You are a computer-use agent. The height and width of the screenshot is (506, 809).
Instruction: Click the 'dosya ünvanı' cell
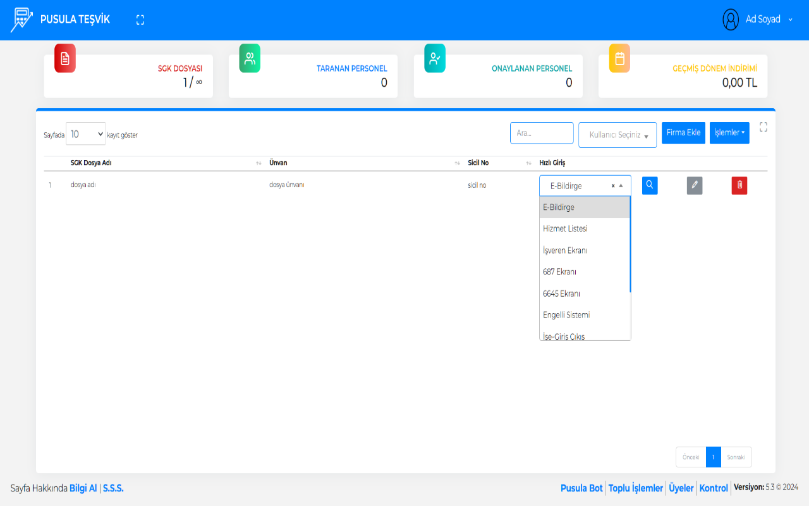point(287,185)
